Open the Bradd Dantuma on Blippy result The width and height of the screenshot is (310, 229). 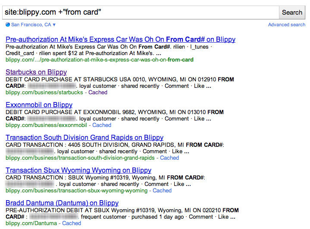[62, 203]
